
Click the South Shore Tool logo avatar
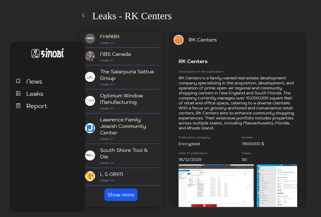click(x=90, y=155)
